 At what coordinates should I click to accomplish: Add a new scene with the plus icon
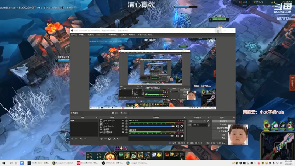click(72, 139)
